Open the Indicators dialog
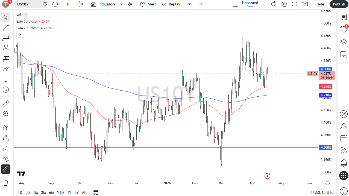Image resolution: width=349 pixels, height=196 pixels. pos(103,4)
